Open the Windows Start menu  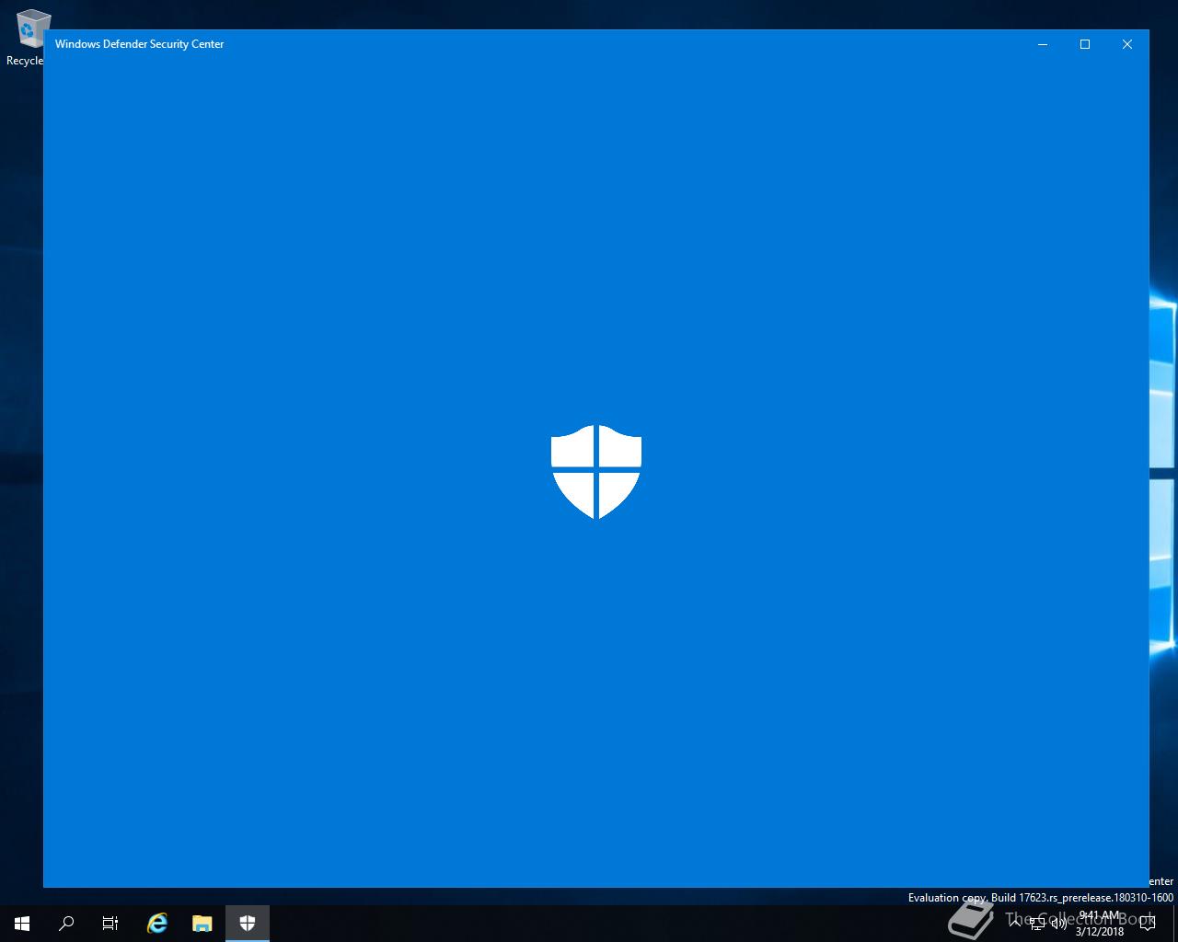(x=22, y=924)
